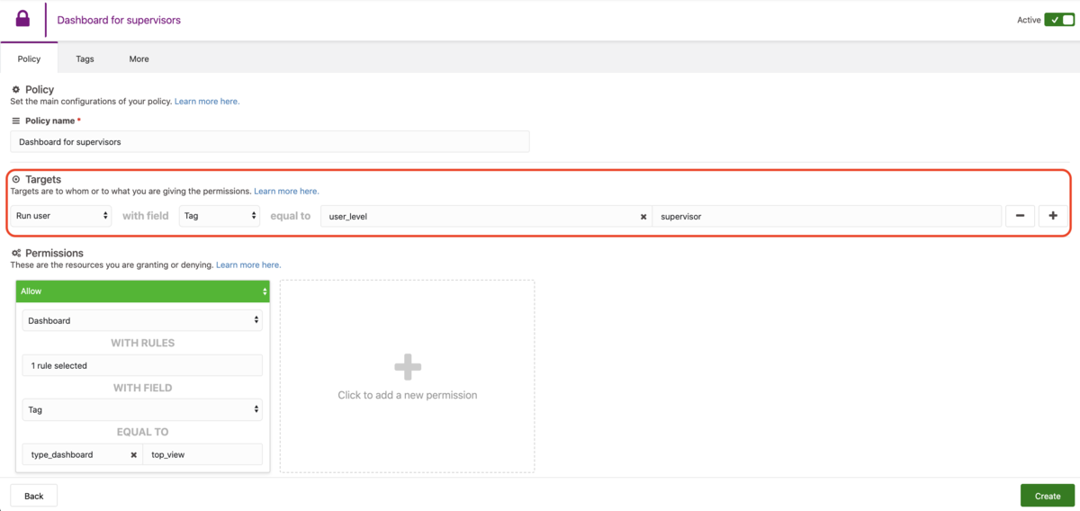Switch to the Policy tab

[x=29, y=58]
